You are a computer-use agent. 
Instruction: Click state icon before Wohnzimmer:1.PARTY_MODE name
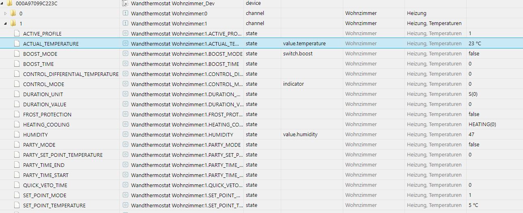[x=125, y=144]
